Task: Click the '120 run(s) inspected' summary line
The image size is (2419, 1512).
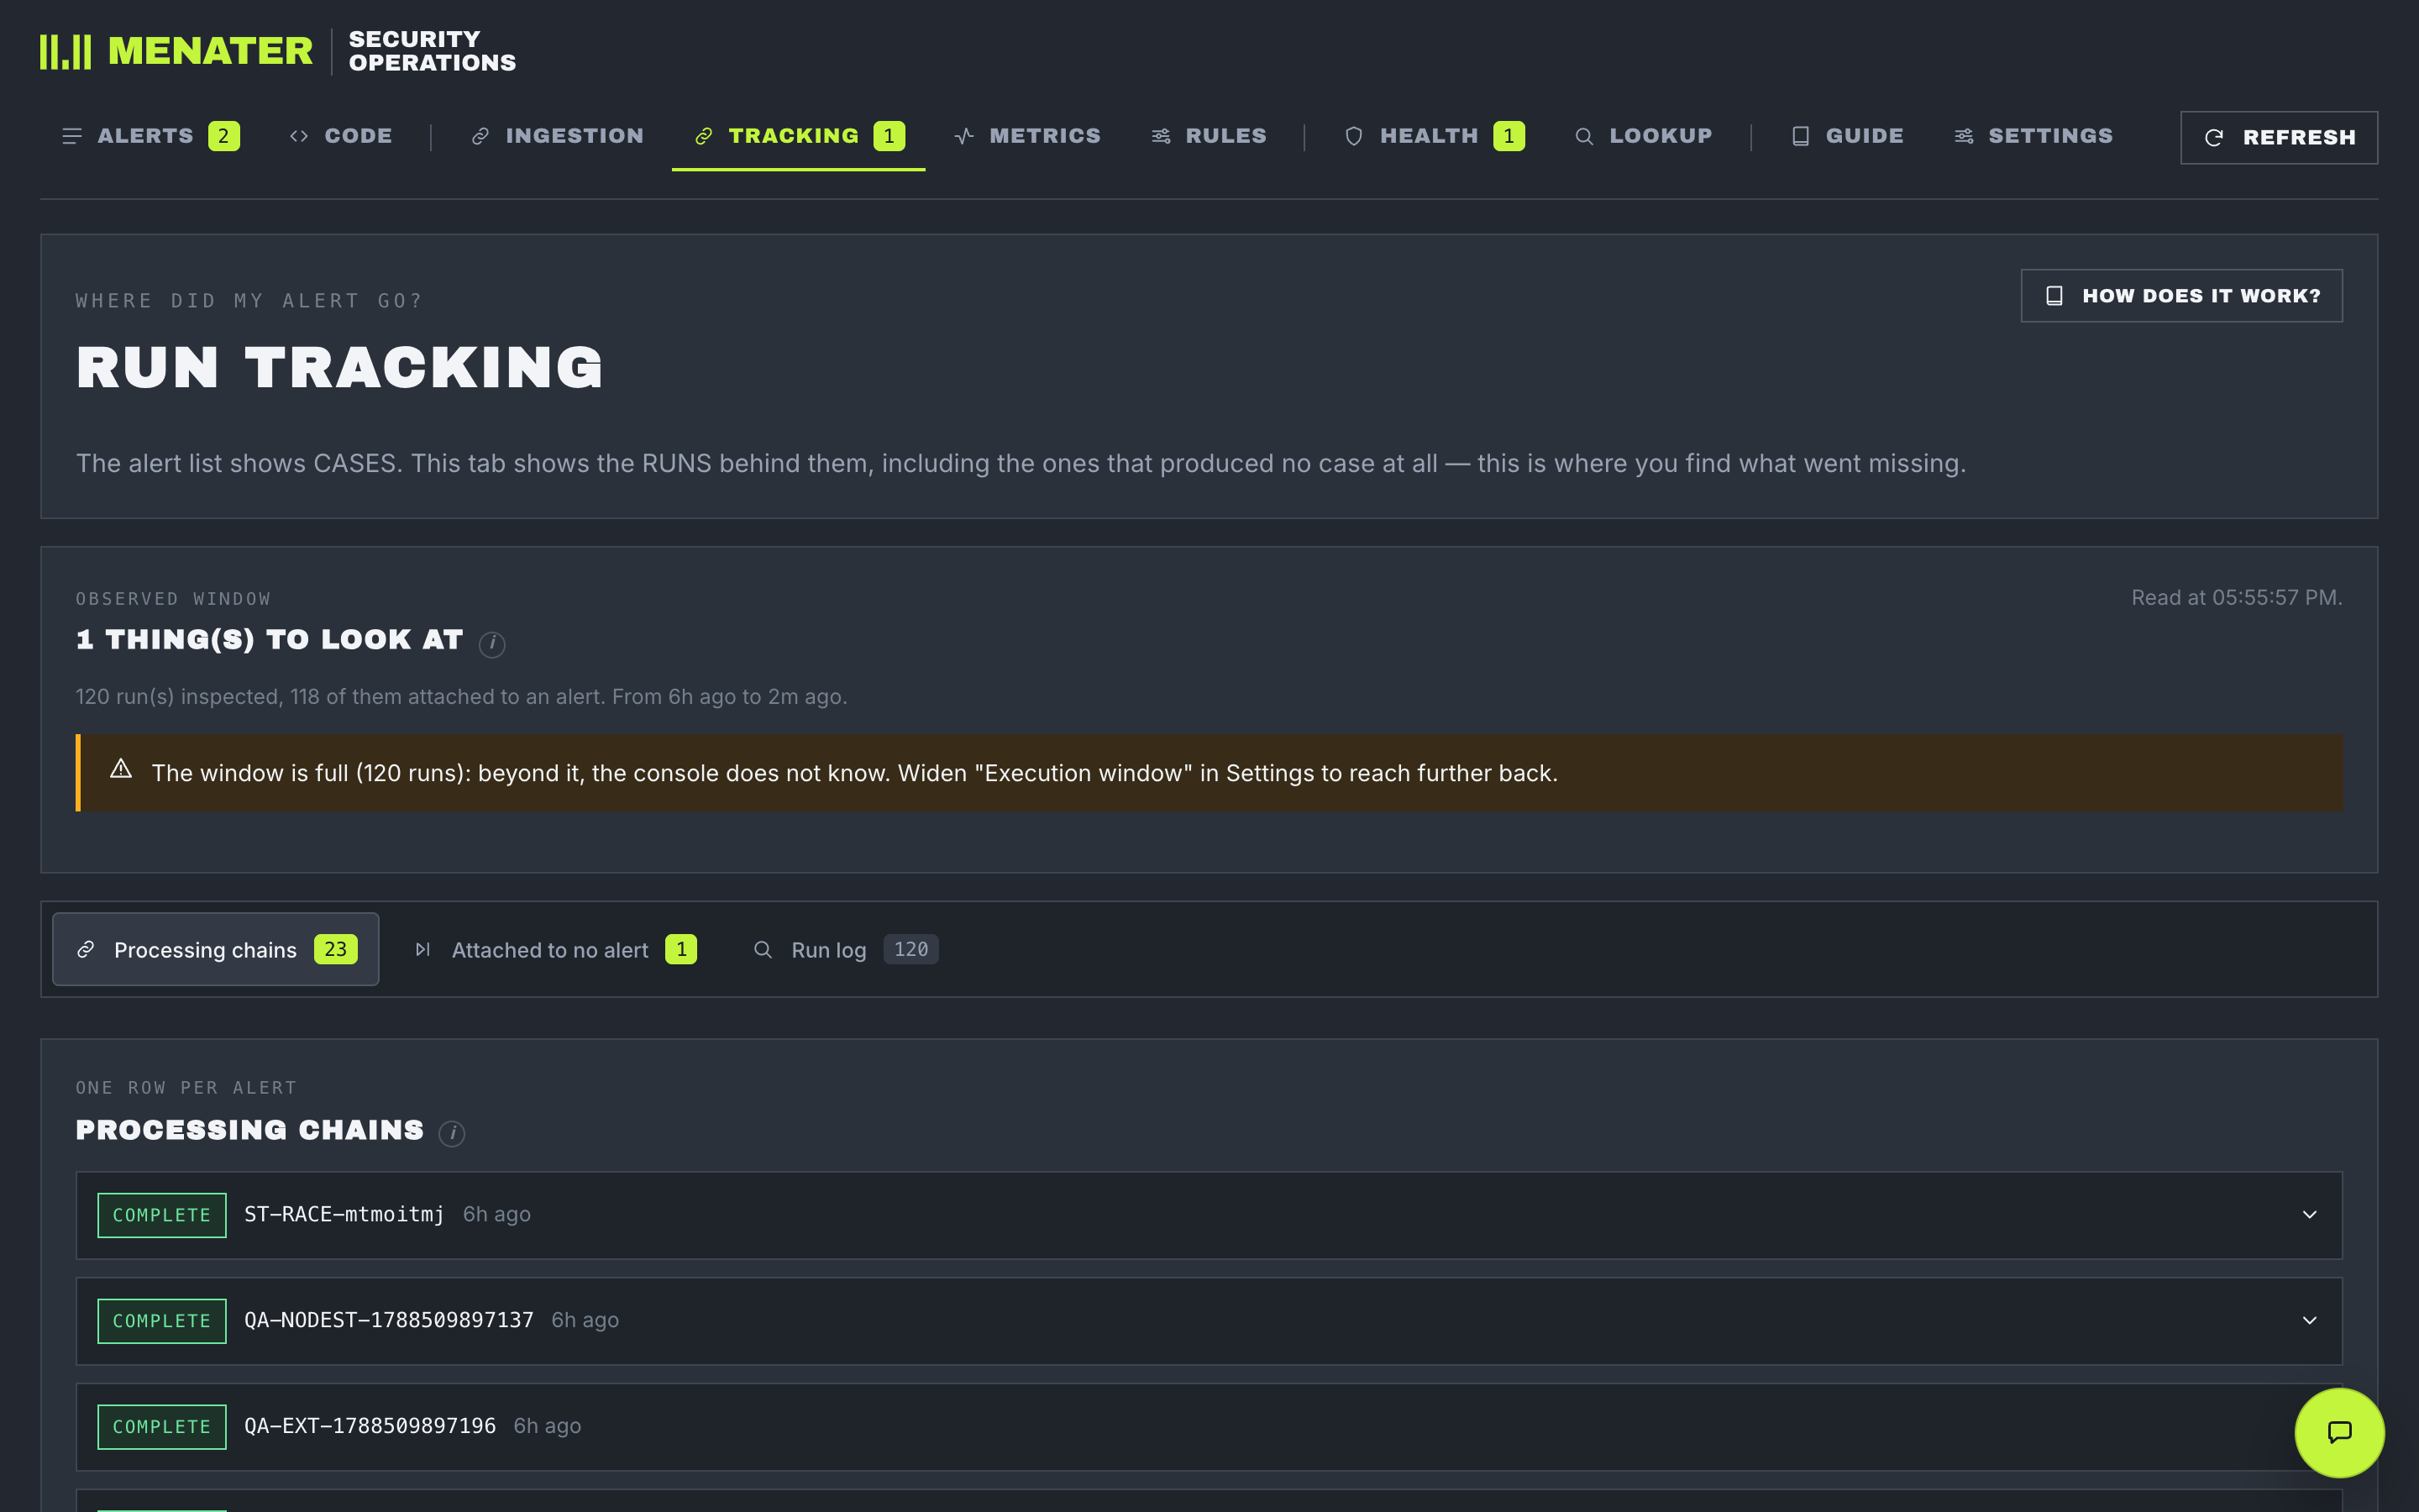Action: click(461, 696)
